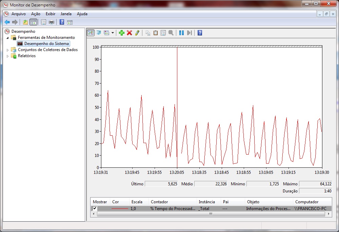The image size is (339, 232).
Task: Pause the display with Freeze icon
Action: [181, 33]
